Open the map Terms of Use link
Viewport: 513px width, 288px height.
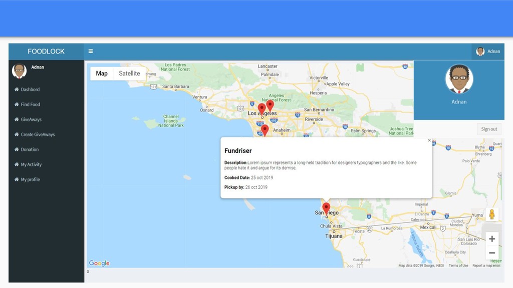pyautogui.click(x=458, y=265)
